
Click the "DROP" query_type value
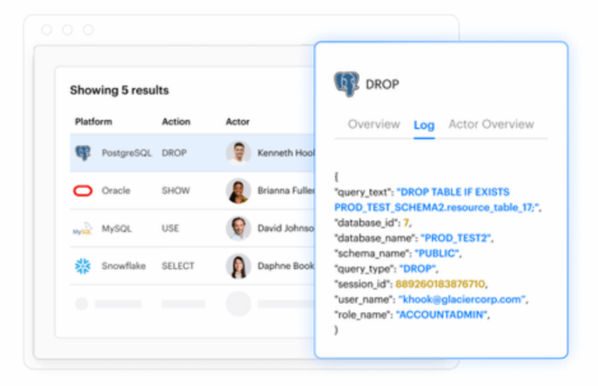(x=417, y=268)
